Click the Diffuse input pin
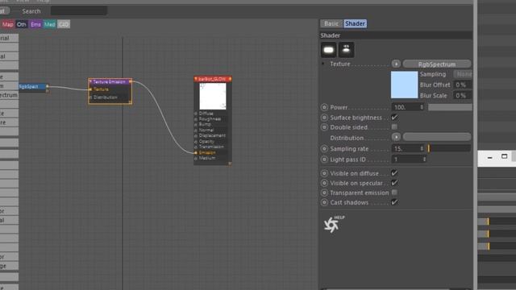 pyautogui.click(x=196, y=114)
